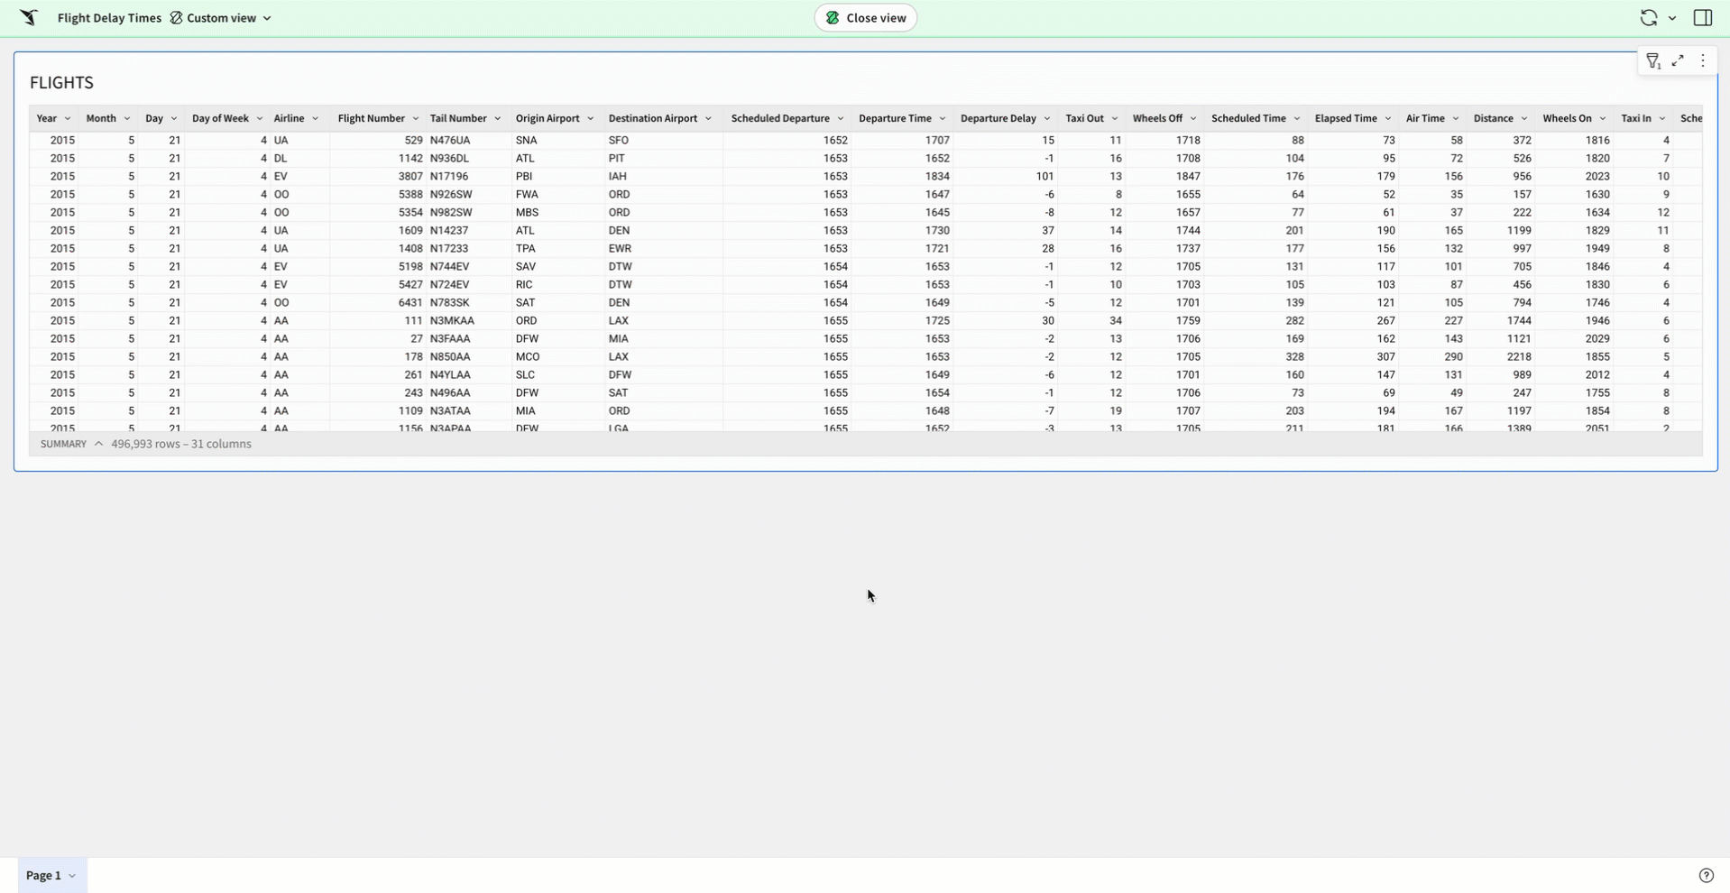
Task: Open the table's three-dot more menu
Action: pos(1703,61)
